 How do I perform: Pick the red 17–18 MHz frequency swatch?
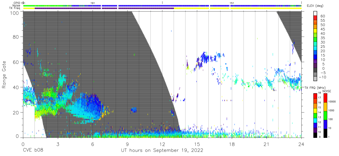coord(315,95)
